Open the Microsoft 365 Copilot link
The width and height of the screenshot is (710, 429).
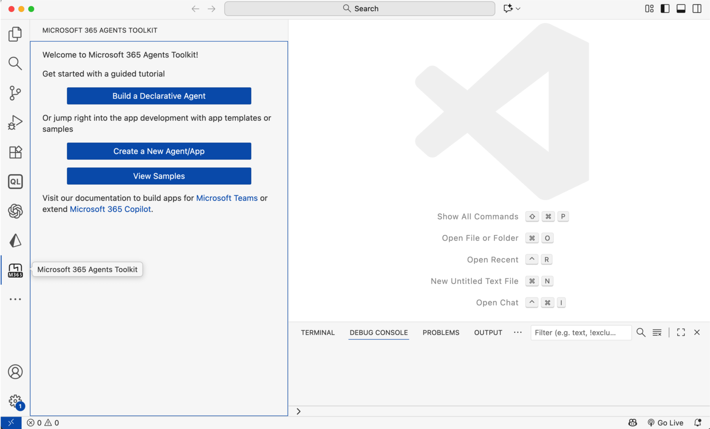pos(110,209)
